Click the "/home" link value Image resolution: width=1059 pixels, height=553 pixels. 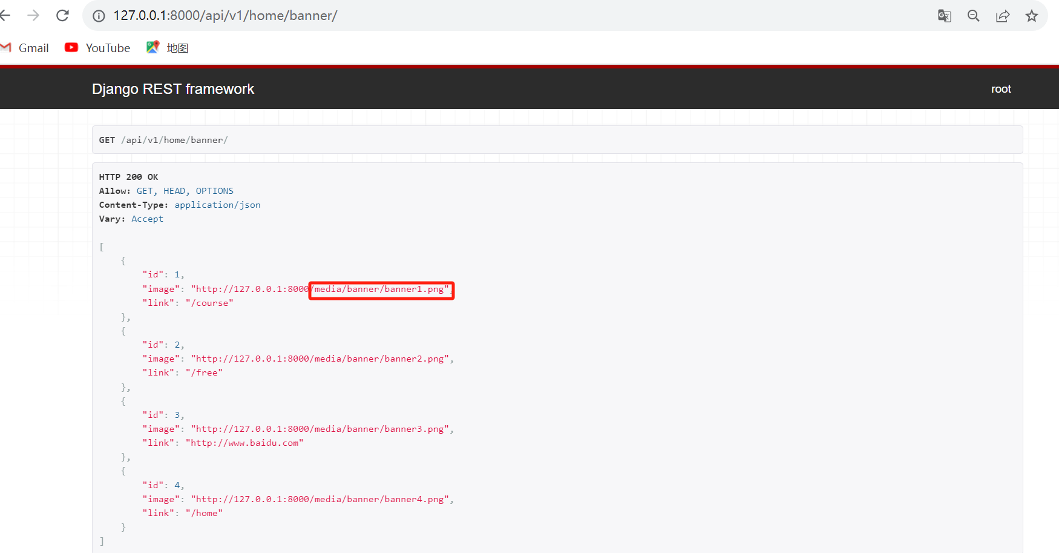(204, 513)
